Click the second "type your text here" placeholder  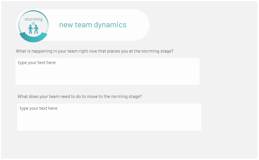tap(38, 108)
